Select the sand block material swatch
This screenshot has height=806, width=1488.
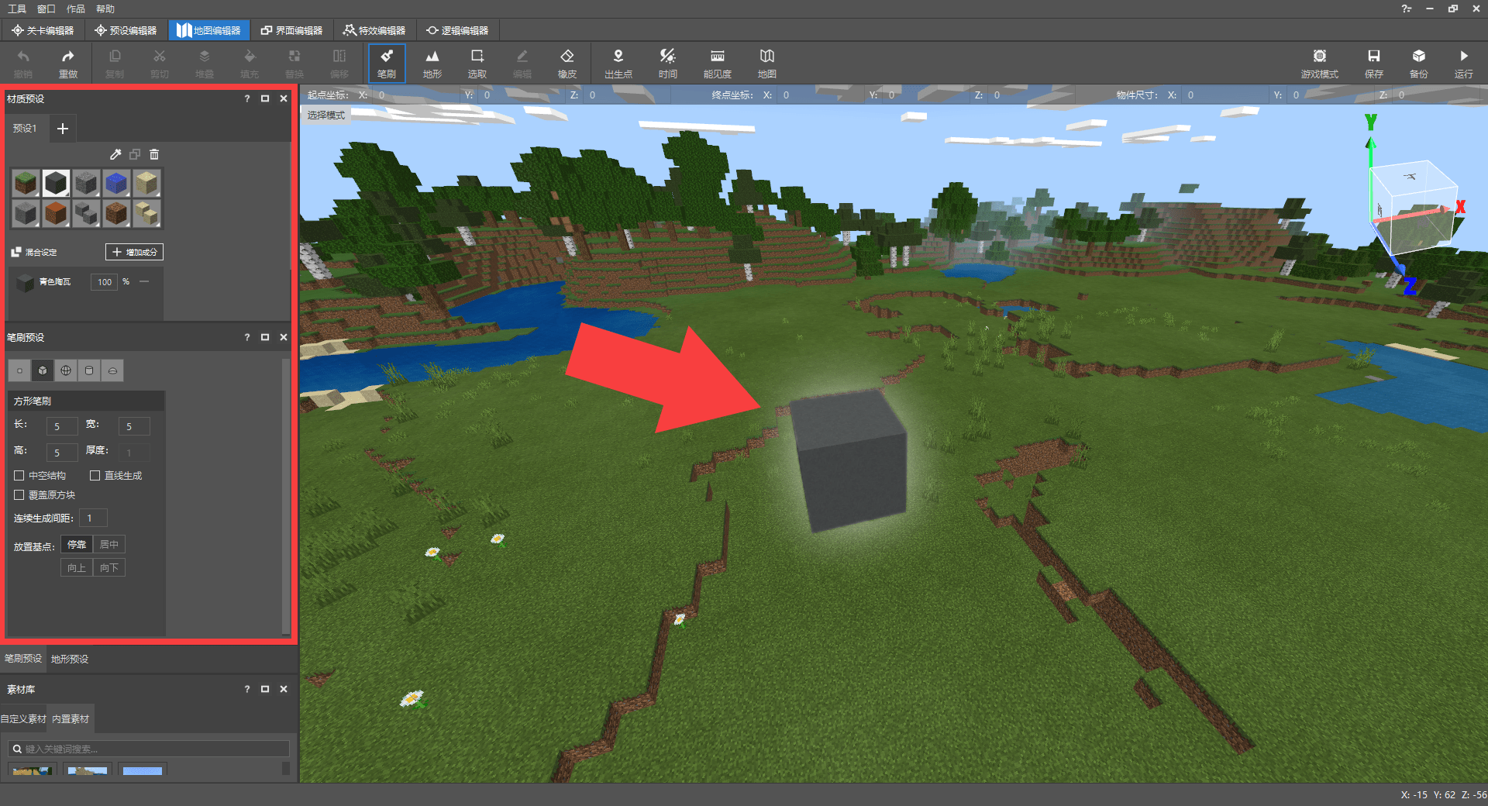(x=146, y=183)
